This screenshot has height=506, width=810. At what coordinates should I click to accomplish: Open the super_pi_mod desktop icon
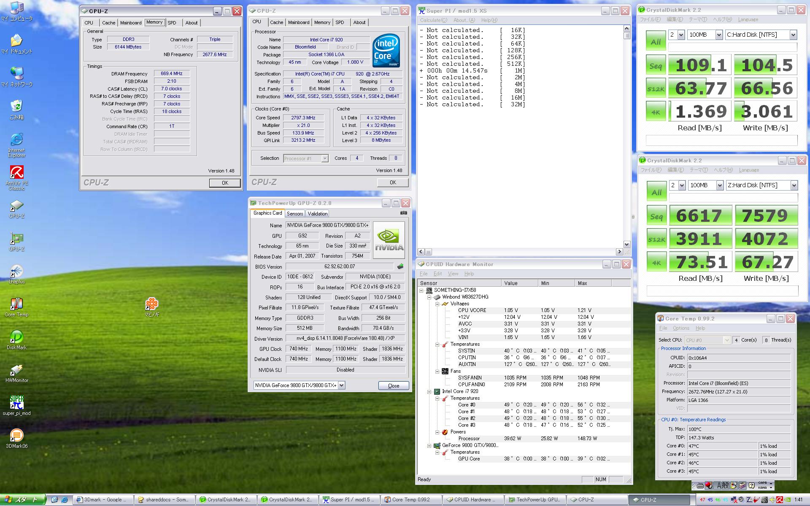click(x=16, y=403)
